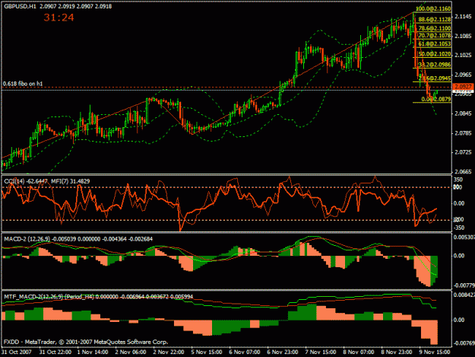Viewport: 475px width, 357px height.
Task: Click the 2.1025 price axis value
Action: 463,56
